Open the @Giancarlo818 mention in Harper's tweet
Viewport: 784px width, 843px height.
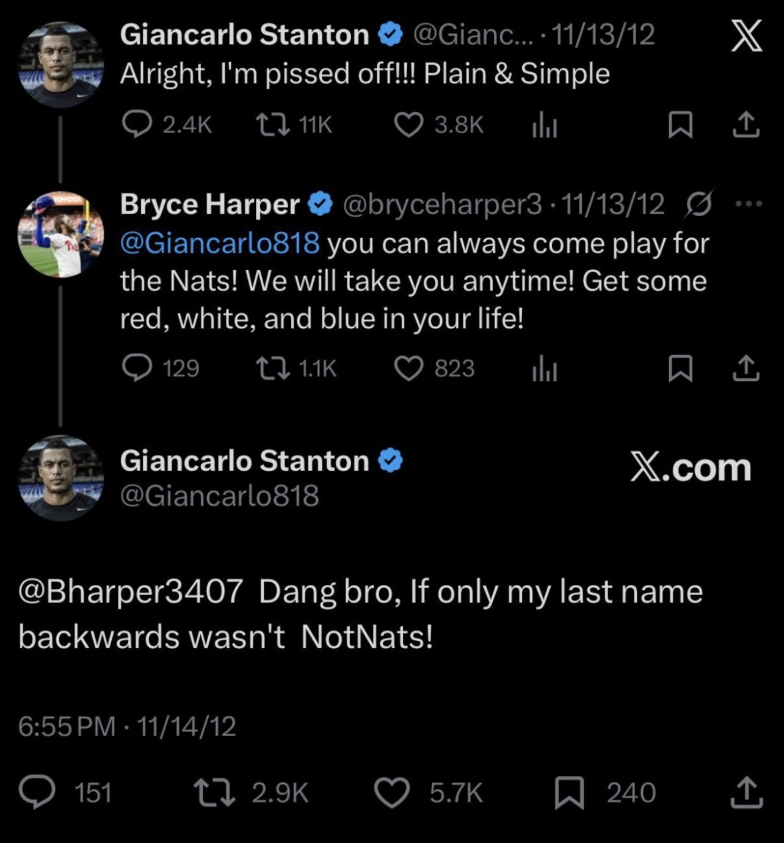(220, 243)
